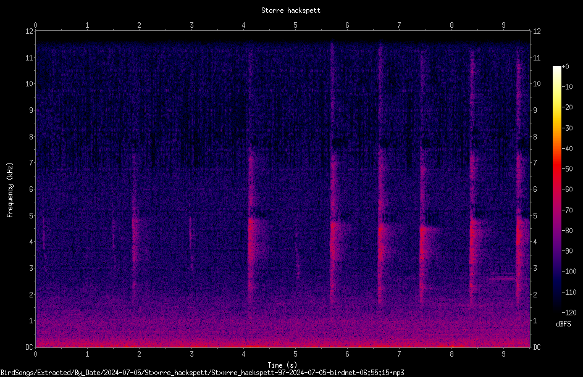Image resolution: width=583 pixels, height=377 pixels.
Task: Click the "9" tick on bottom time axis
Action: point(503,354)
